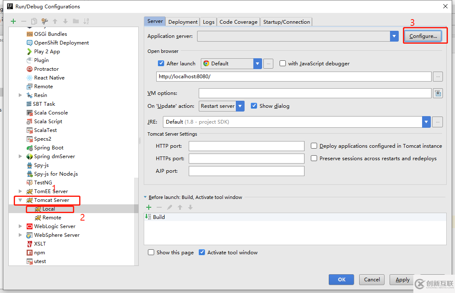Select Protractor icon
455x293 pixels.
point(30,69)
